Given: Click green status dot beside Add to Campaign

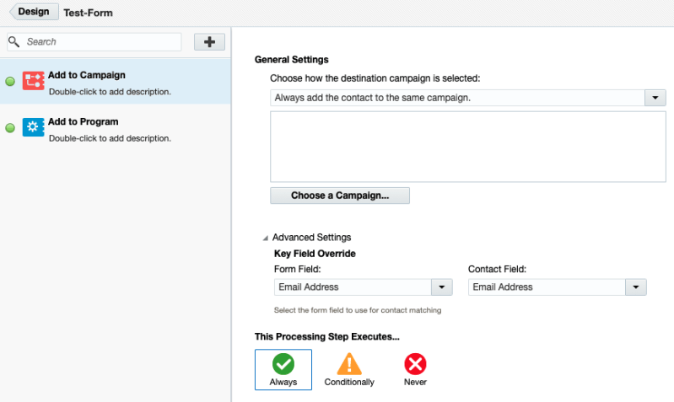Looking at the screenshot, I should click(10, 81).
